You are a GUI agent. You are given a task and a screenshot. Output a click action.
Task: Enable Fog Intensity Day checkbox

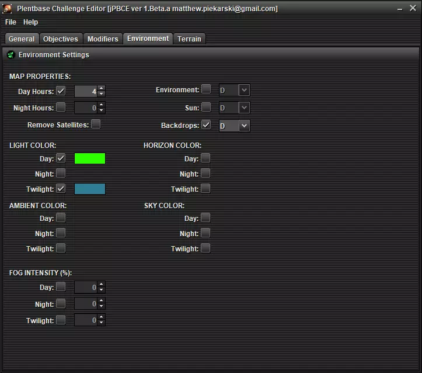[x=61, y=286]
